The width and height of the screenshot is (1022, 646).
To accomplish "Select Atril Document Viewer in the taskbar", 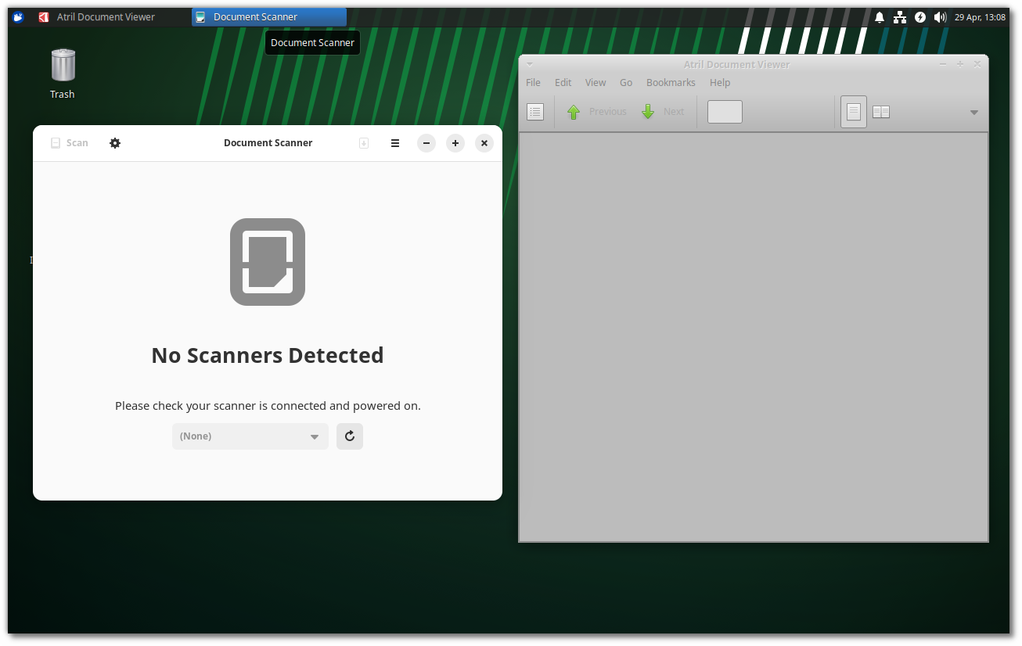I will pyautogui.click(x=106, y=16).
